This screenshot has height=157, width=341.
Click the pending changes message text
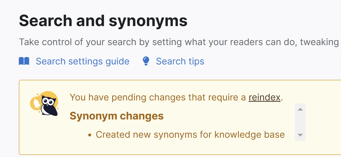177,97
